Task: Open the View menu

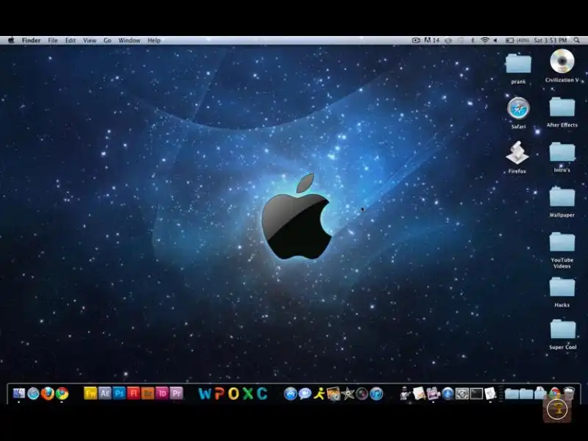Action: 90,40
